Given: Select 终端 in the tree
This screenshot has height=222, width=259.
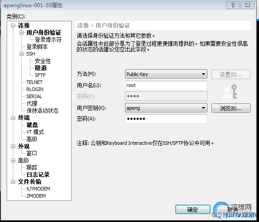Looking at the screenshot, I should [x=24, y=118].
